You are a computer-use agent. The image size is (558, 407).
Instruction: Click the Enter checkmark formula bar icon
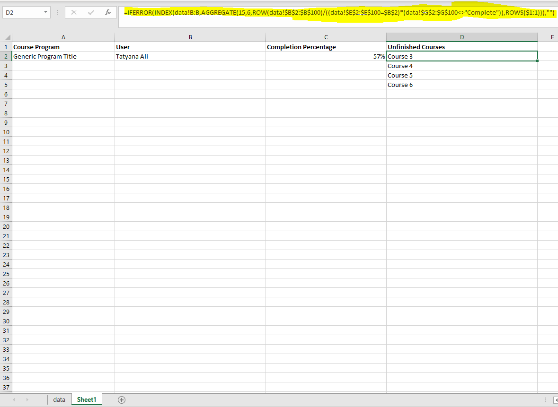(91, 12)
